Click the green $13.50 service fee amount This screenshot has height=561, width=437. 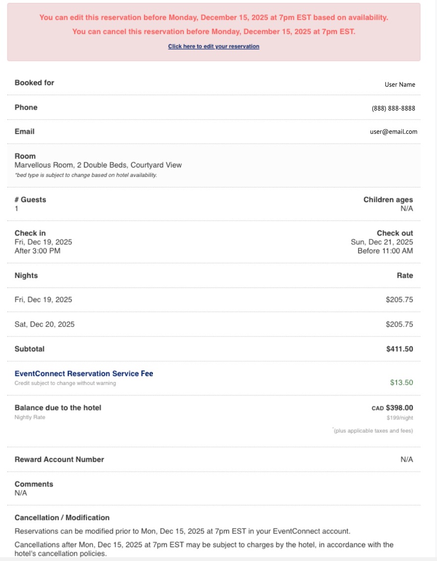click(x=401, y=382)
